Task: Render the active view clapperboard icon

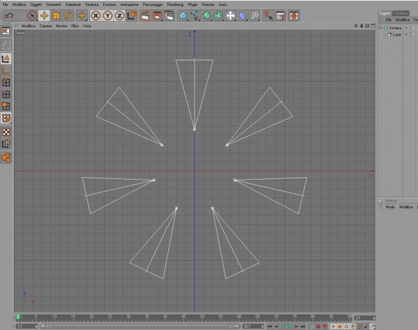Action: pos(145,16)
